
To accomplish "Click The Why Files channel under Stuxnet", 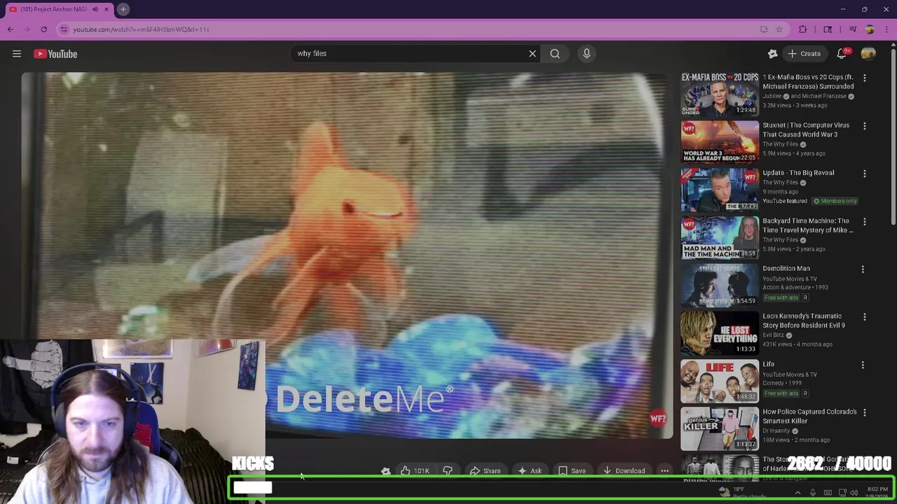I will point(780,144).
